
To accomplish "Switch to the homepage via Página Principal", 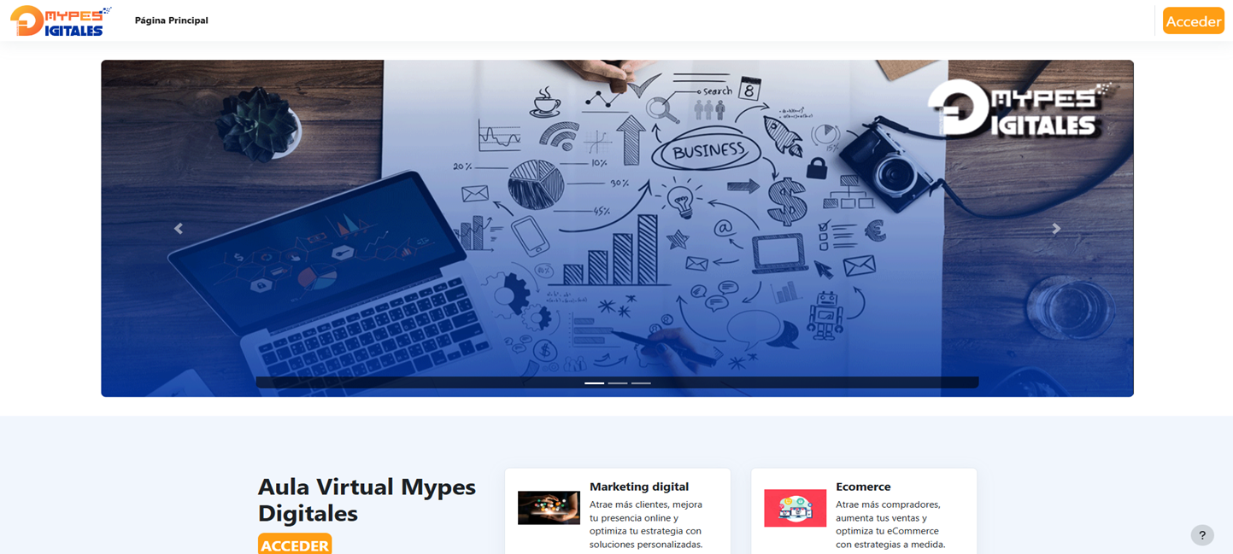I will 171,20.
